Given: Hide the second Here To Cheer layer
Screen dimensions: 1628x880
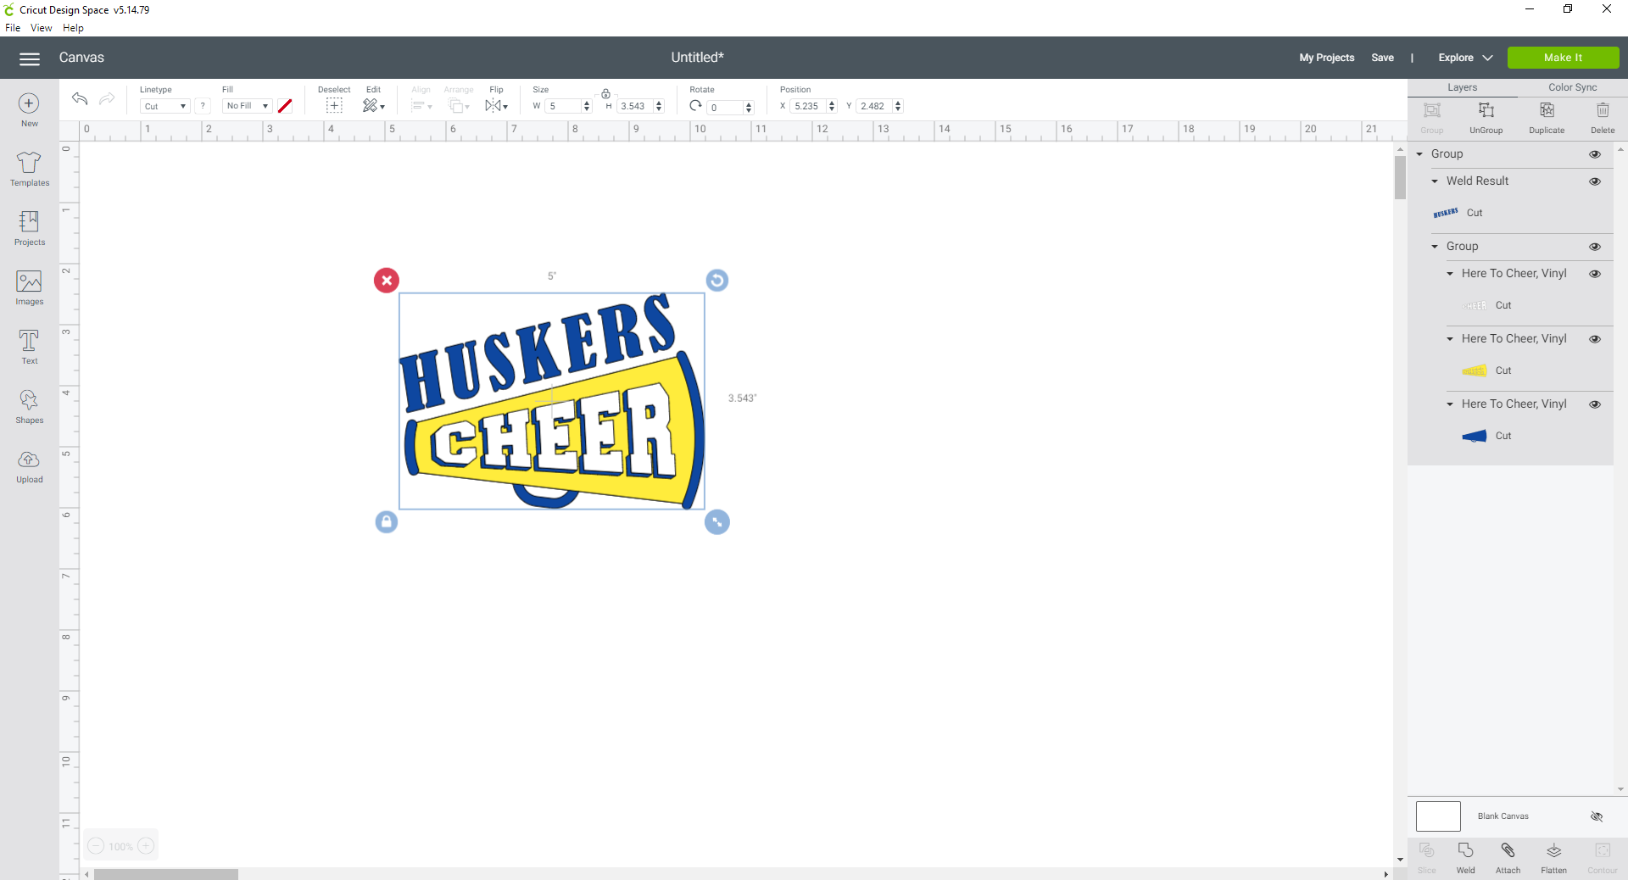Looking at the screenshot, I should [1595, 339].
